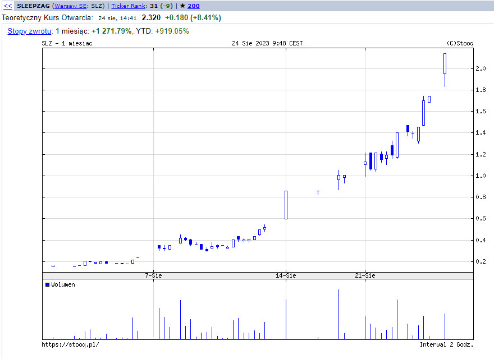The width and height of the screenshot is (494, 359).
Task: Click the 2.0 price axis label
Action: tap(481, 68)
